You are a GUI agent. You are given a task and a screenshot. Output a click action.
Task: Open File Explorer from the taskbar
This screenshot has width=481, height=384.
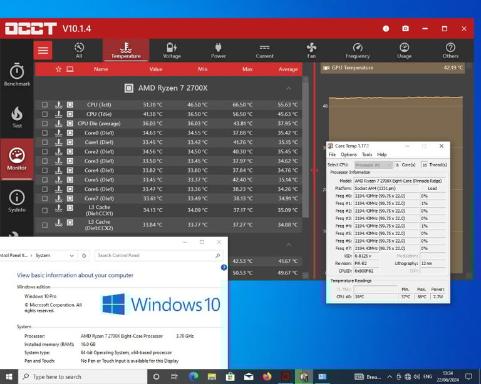pos(212,376)
